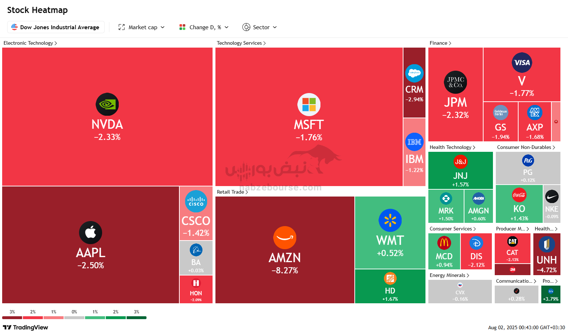Click the Salesforce logo in the CRM tile

(414, 73)
